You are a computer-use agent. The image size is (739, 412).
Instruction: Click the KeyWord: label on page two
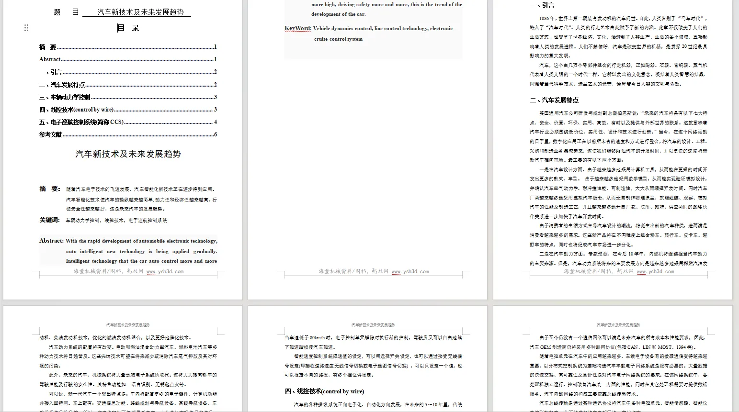(x=298, y=28)
